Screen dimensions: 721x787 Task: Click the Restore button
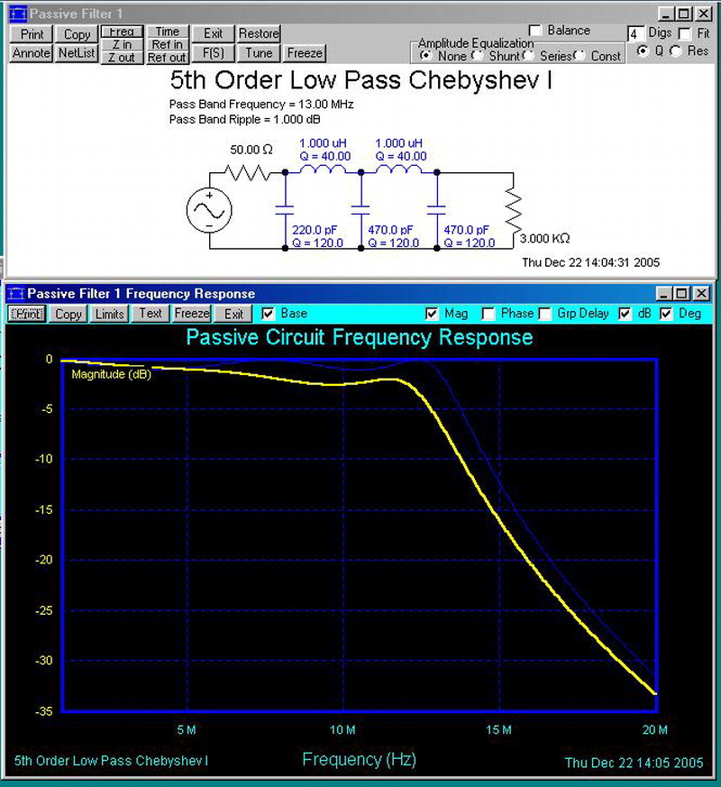pos(259,33)
